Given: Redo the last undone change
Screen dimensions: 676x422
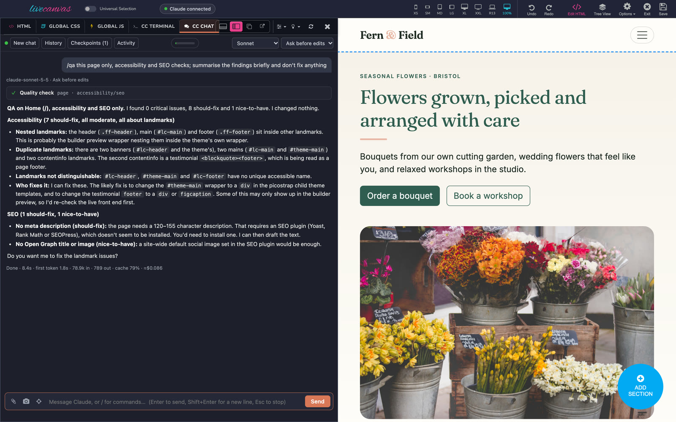Looking at the screenshot, I should [549, 9].
